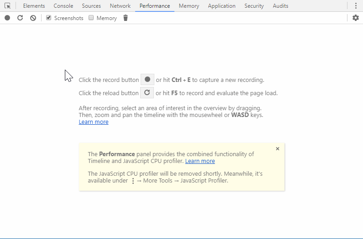Uncheck the Screenshots checkbox
The width and height of the screenshot is (363, 239).
pyautogui.click(x=49, y=18)
